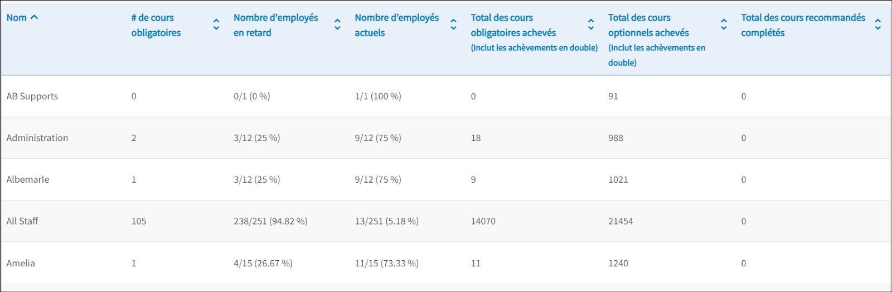The image size is (892, 292).
Task: Click the '0/1 (0 %)' cell for AB Supports
Action: (x=252, y=96)
